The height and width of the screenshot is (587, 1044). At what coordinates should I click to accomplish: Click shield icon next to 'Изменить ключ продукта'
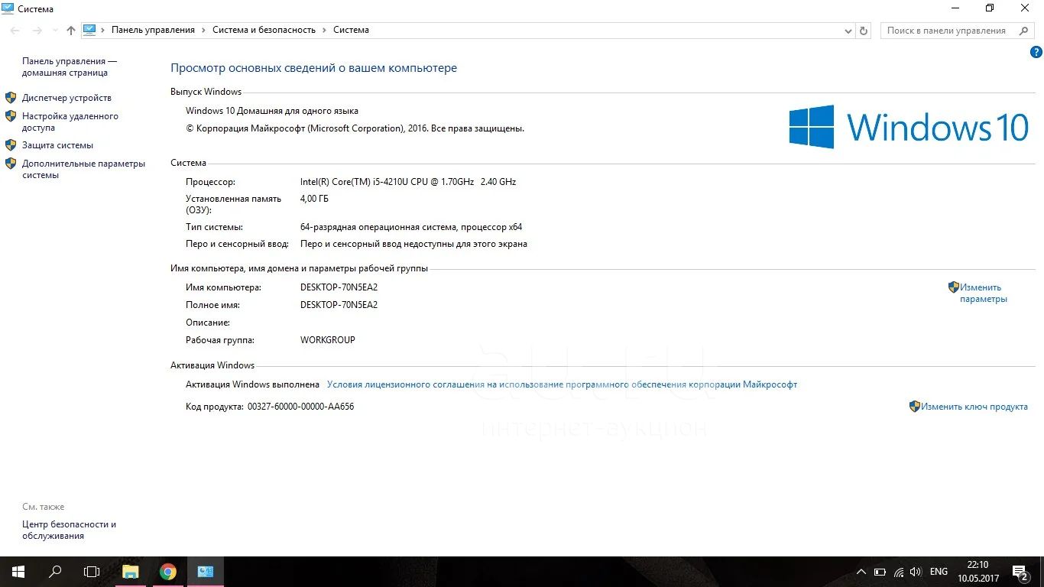coord(915,407)
